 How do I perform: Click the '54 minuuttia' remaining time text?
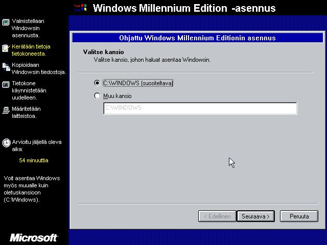pos(34,160)
